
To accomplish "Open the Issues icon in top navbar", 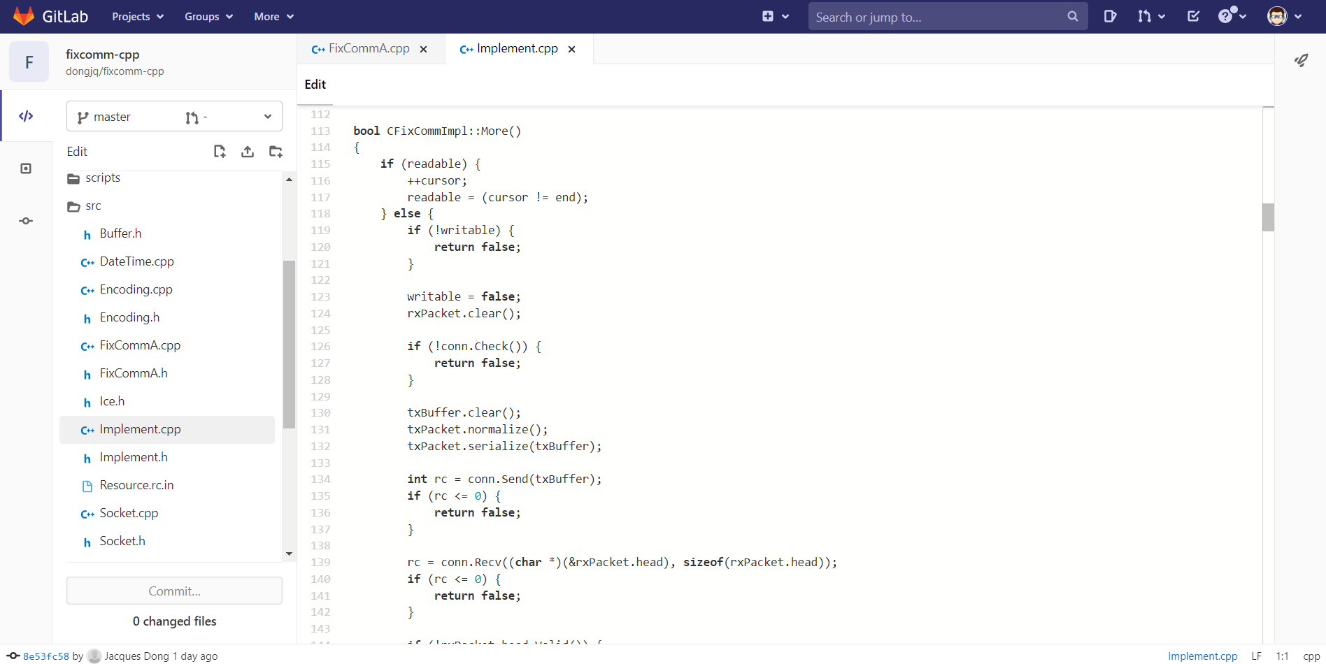I will coord(1110,17).
